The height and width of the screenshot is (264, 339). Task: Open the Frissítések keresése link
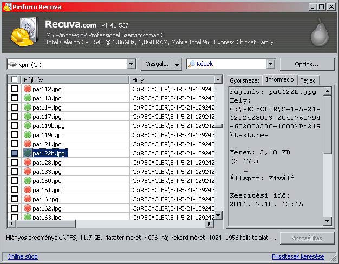click(297, 256)
